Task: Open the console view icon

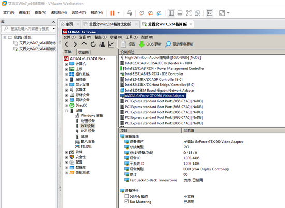Action: tap(210, 13)
